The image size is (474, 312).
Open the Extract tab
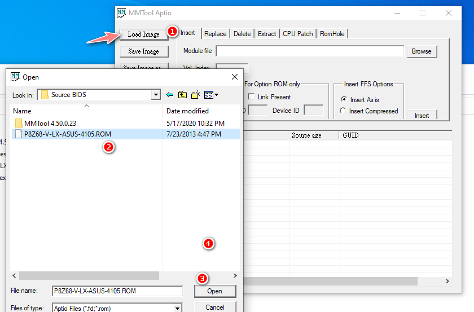[x=267, y=34]
